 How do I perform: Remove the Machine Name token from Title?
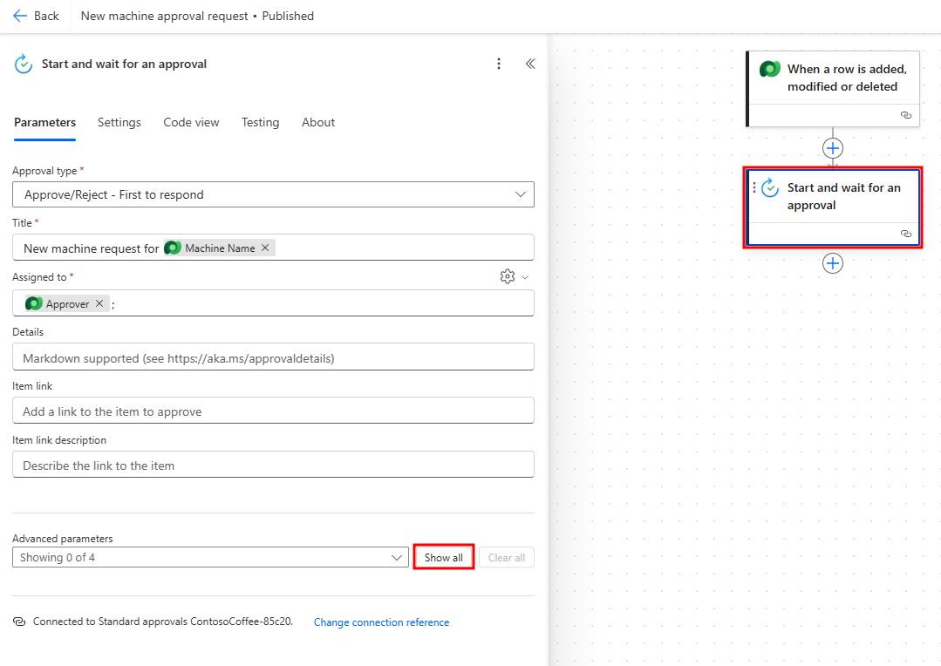pos(265,248)
